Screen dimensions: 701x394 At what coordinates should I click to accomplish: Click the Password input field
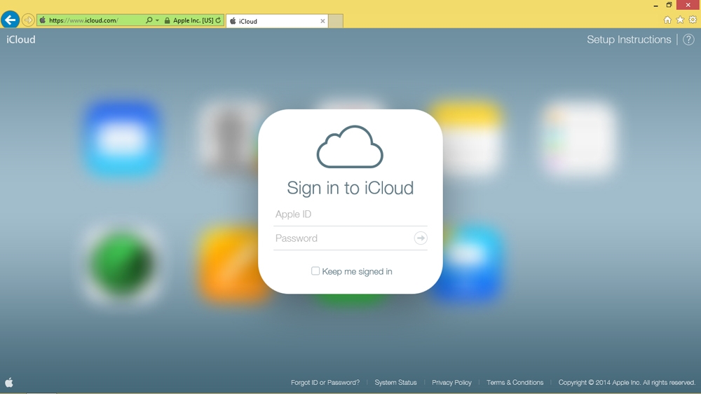343,238
